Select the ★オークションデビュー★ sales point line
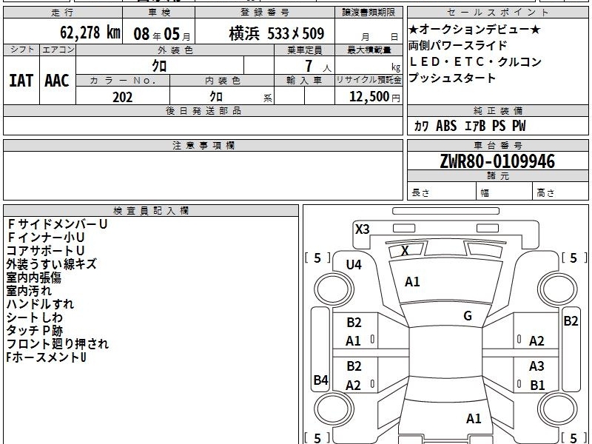This screenshot has width=592, height=444. 474,29
